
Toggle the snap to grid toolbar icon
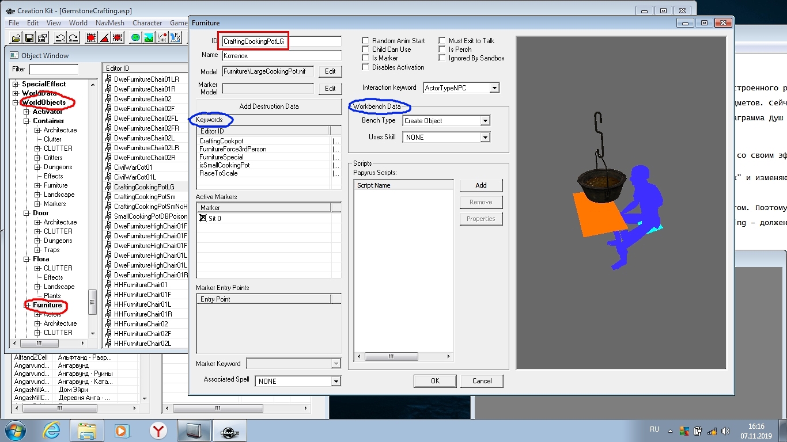[x=91, y=38]
